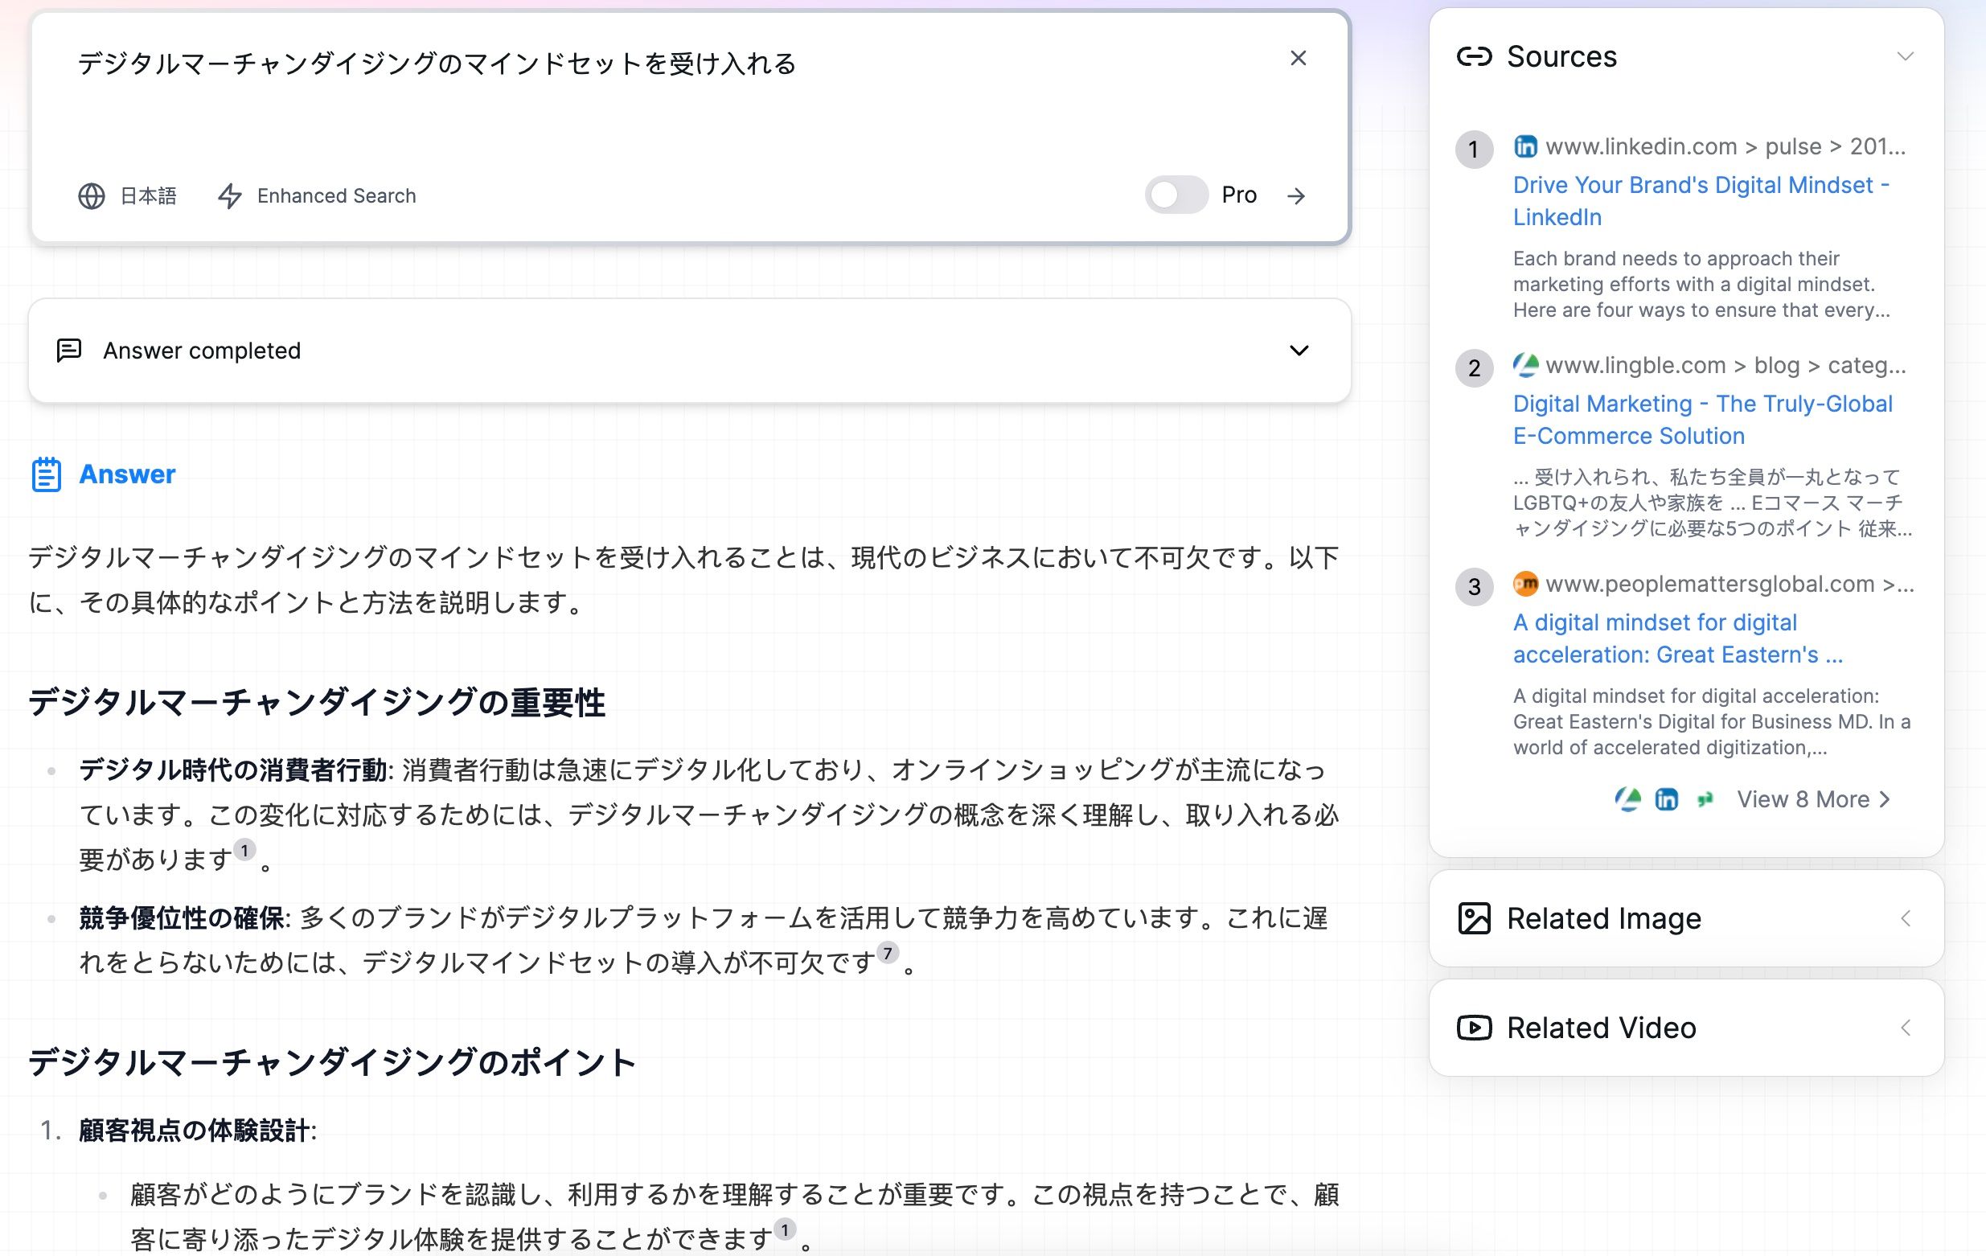Screen dimensions: 1986x1256
Task: Click Answer completed label text
Action: click(202, 351)
